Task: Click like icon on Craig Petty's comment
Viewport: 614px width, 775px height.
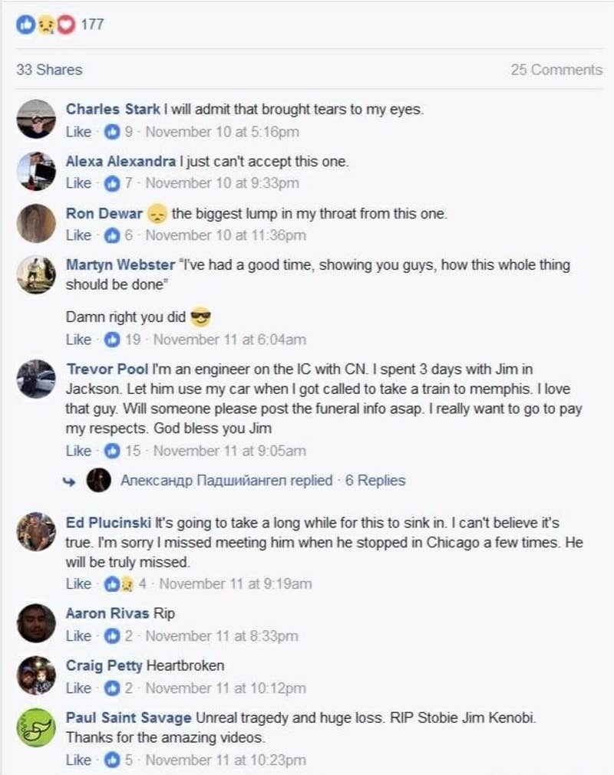Action: 112,688
